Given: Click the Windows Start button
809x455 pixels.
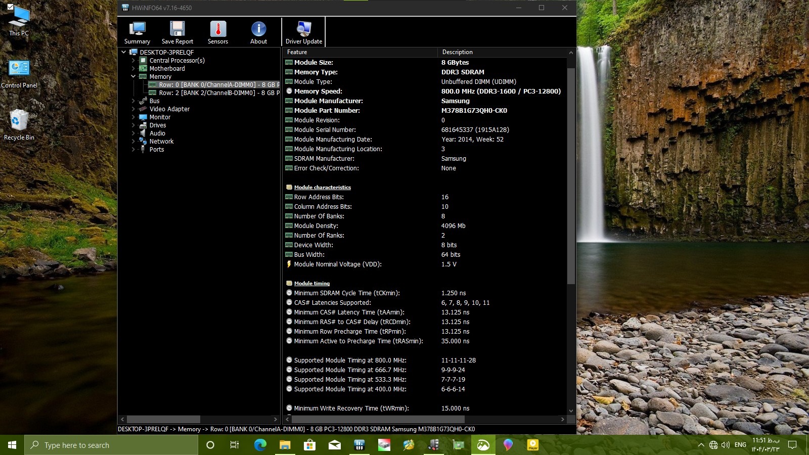Looking at the screenshot, I should (x=12, y=445).
